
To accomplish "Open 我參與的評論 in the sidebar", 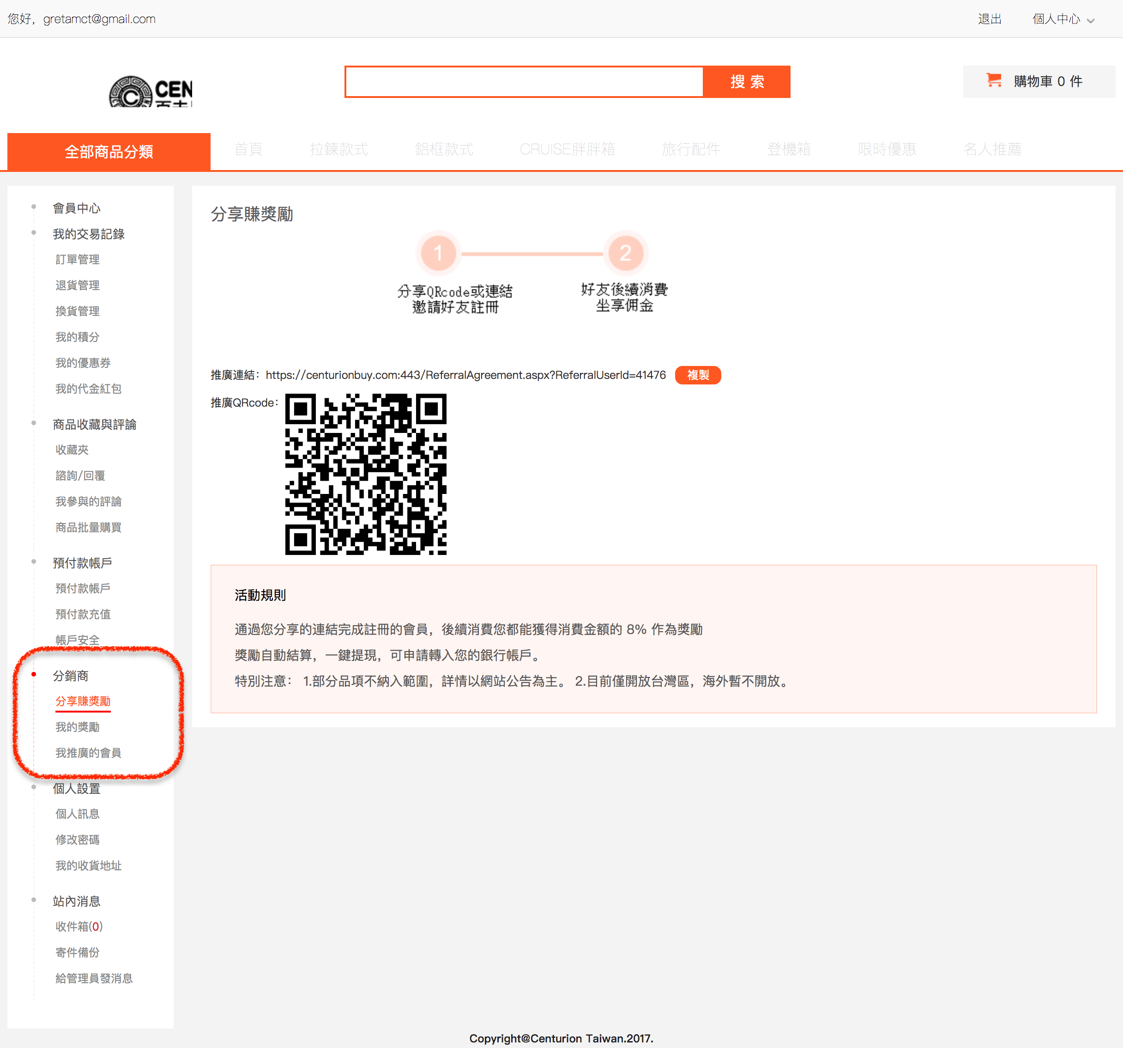I will [x=89, y=502].
